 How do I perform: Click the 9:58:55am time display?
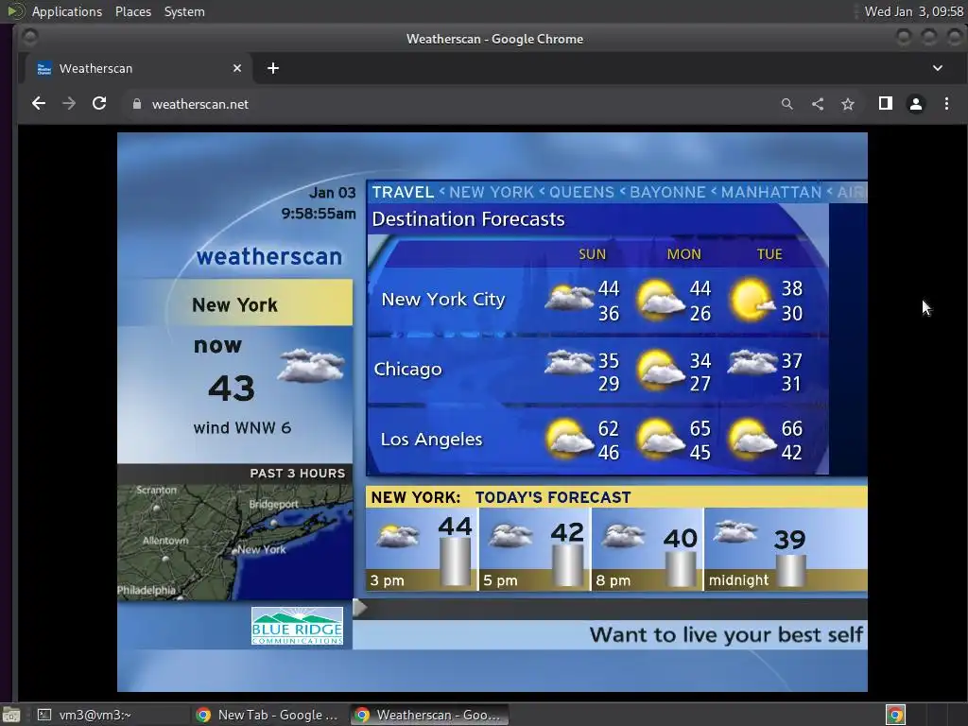pos(318,214)
